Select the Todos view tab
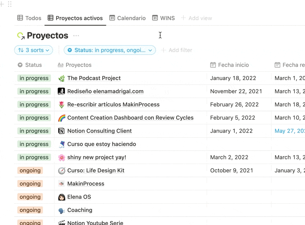This screenshot has height=225, width=305. [29, 18]
